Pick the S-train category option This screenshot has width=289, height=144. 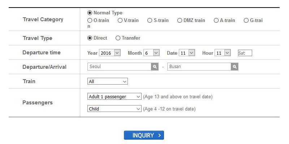150,21
